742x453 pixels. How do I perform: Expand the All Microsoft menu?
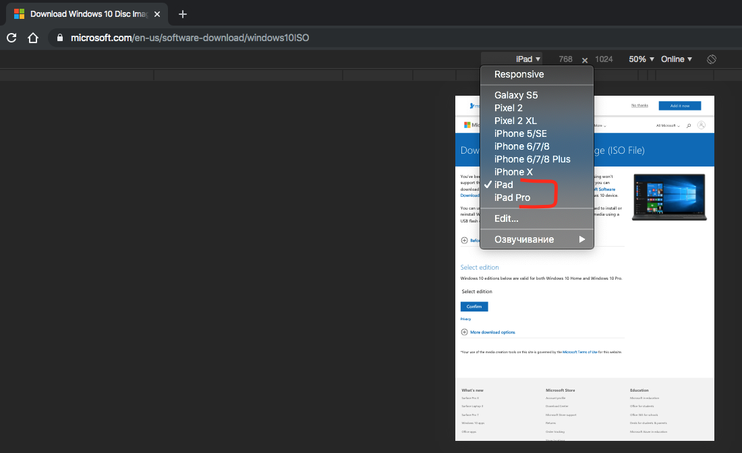668,126
